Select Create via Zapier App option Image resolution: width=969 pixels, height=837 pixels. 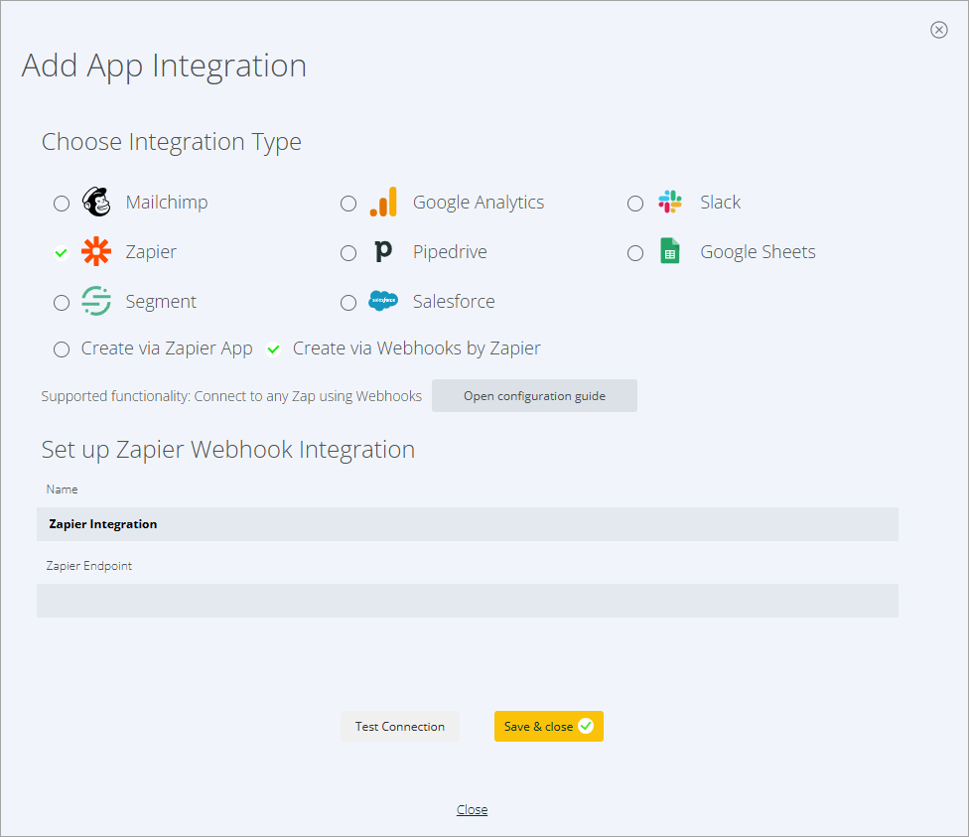coord(62,349)
